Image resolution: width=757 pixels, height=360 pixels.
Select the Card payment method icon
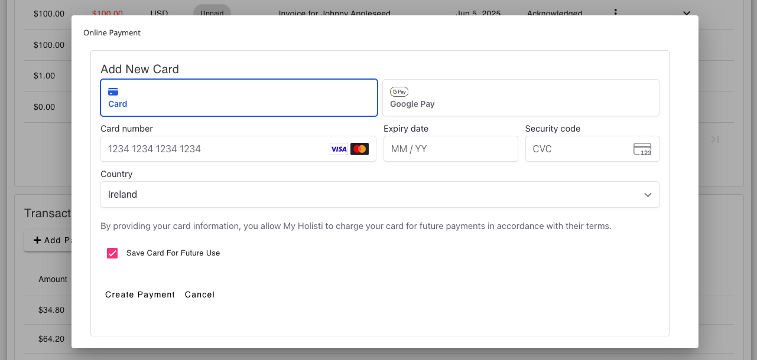[x=113, y=91]
